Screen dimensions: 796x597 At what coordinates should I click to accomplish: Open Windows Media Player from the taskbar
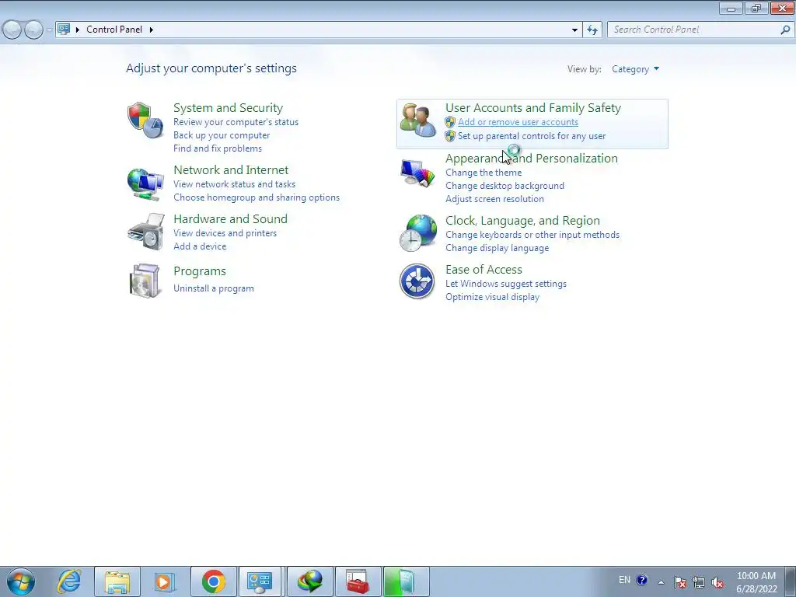pos(165,581)
